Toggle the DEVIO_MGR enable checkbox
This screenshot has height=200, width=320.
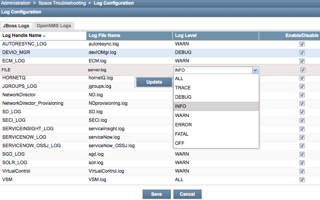[x=302, y=52]
